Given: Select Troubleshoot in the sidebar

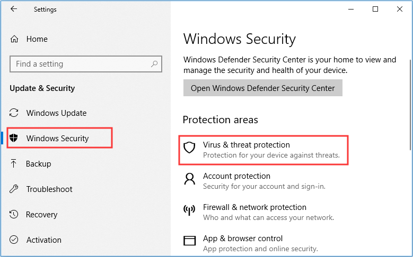Looking at the screenshot, I should point(49,189).
